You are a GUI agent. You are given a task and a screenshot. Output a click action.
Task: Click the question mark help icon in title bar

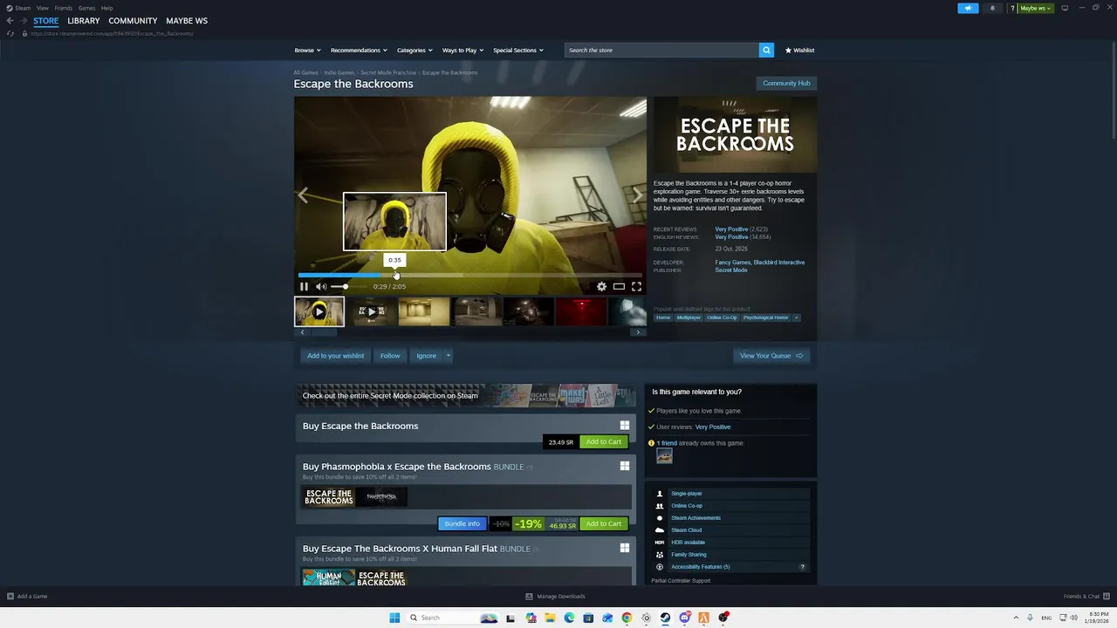1012,8
